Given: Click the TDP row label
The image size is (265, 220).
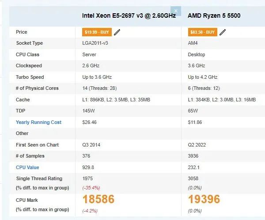Looking at the screenshot, I should [20, 111].
